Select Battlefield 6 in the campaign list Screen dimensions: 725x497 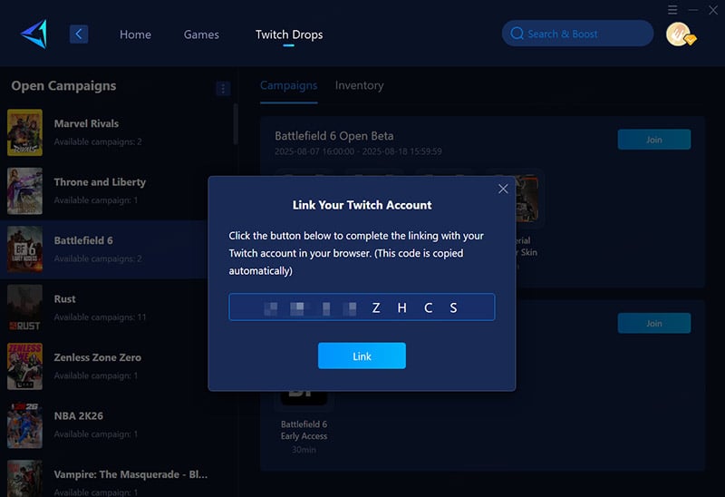104,249
